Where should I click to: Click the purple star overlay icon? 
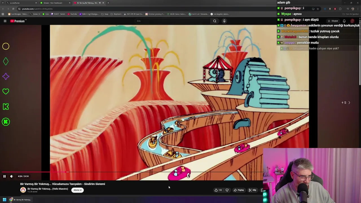click(6, 76)
